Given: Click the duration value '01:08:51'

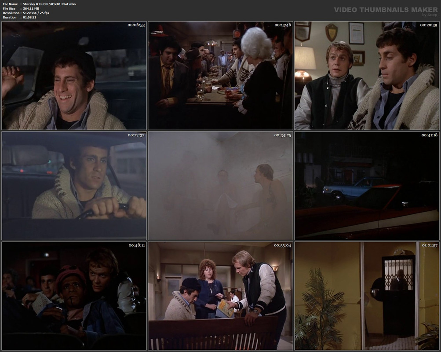Looking at the screenshot, I should coord(29,18).
